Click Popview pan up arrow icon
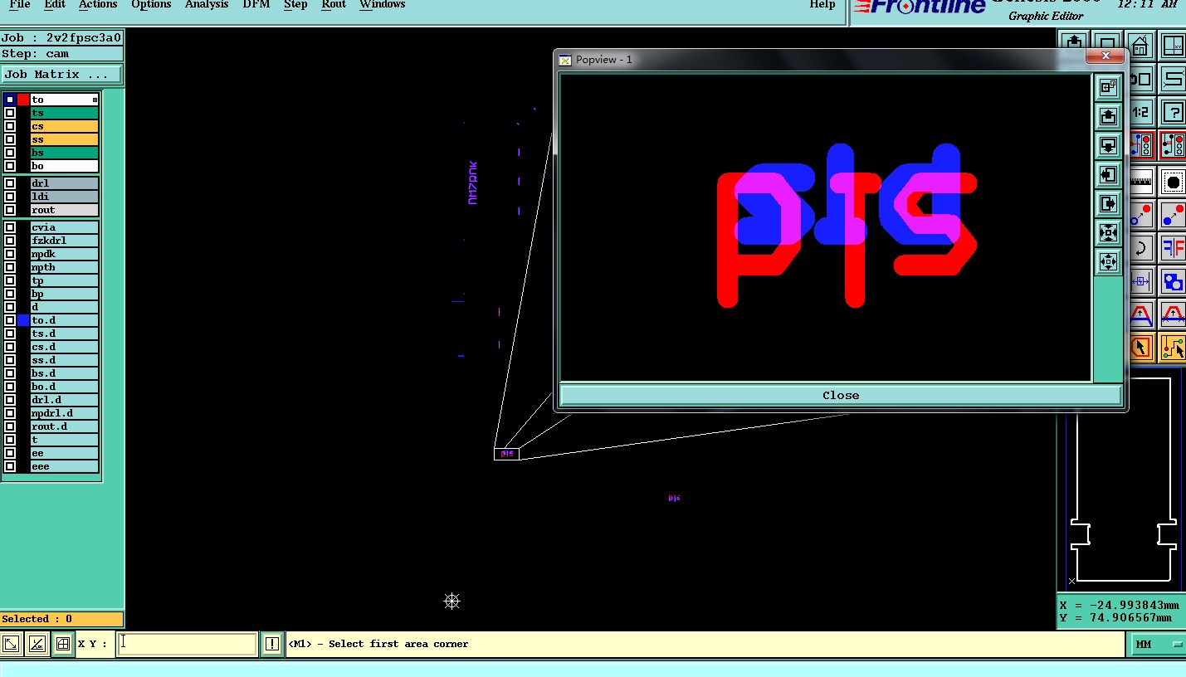This screenshot has width=1186, height=677. tap(1108, 117)
